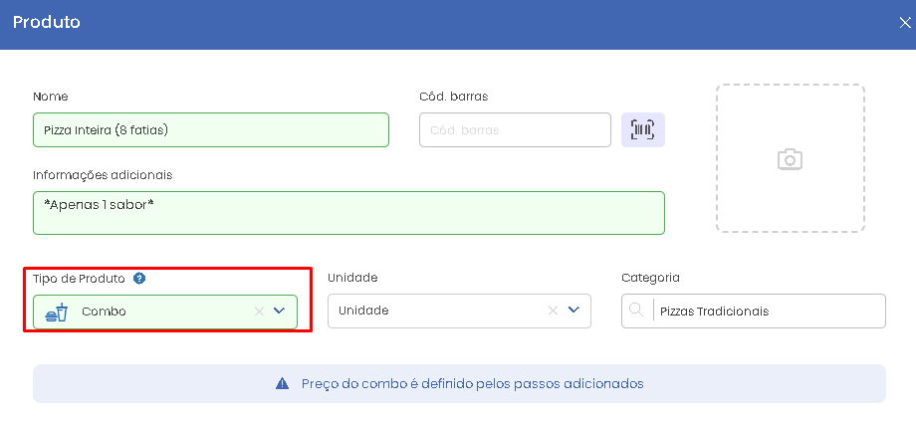Image resolution: width=916 pixels, height=421 pixels.
Task: Clear the Combo selection with its X
Action: (260, 312)
